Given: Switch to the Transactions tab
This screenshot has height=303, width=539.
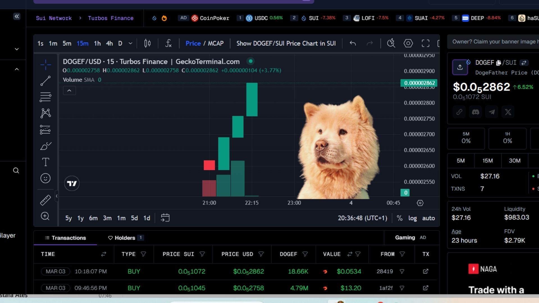Looking at the screenshot, I should point(65,238).
